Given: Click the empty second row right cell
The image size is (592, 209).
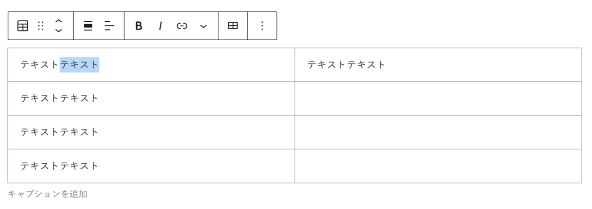Looking at the screenshot, I should [x=438, y=98].
